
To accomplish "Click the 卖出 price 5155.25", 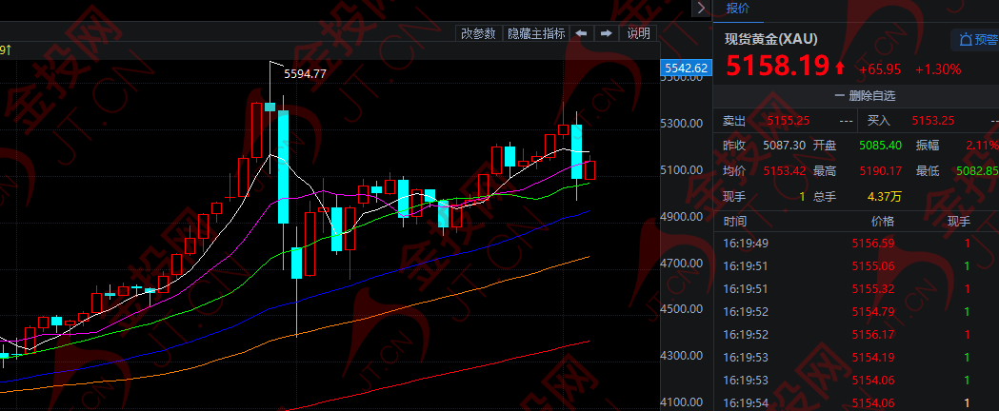I will pos(789,120).
